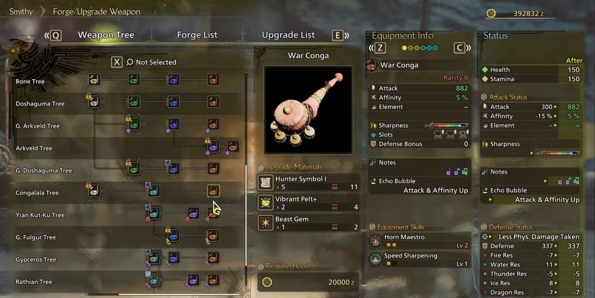595x298 pixels.
Task: Select the final orange horn in Arkveld Tree
Action: tap(233, 146)
